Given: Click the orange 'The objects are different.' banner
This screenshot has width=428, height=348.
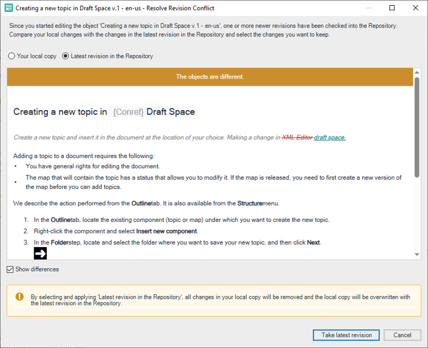Looking at the screenshot, I should pos(210,76).
